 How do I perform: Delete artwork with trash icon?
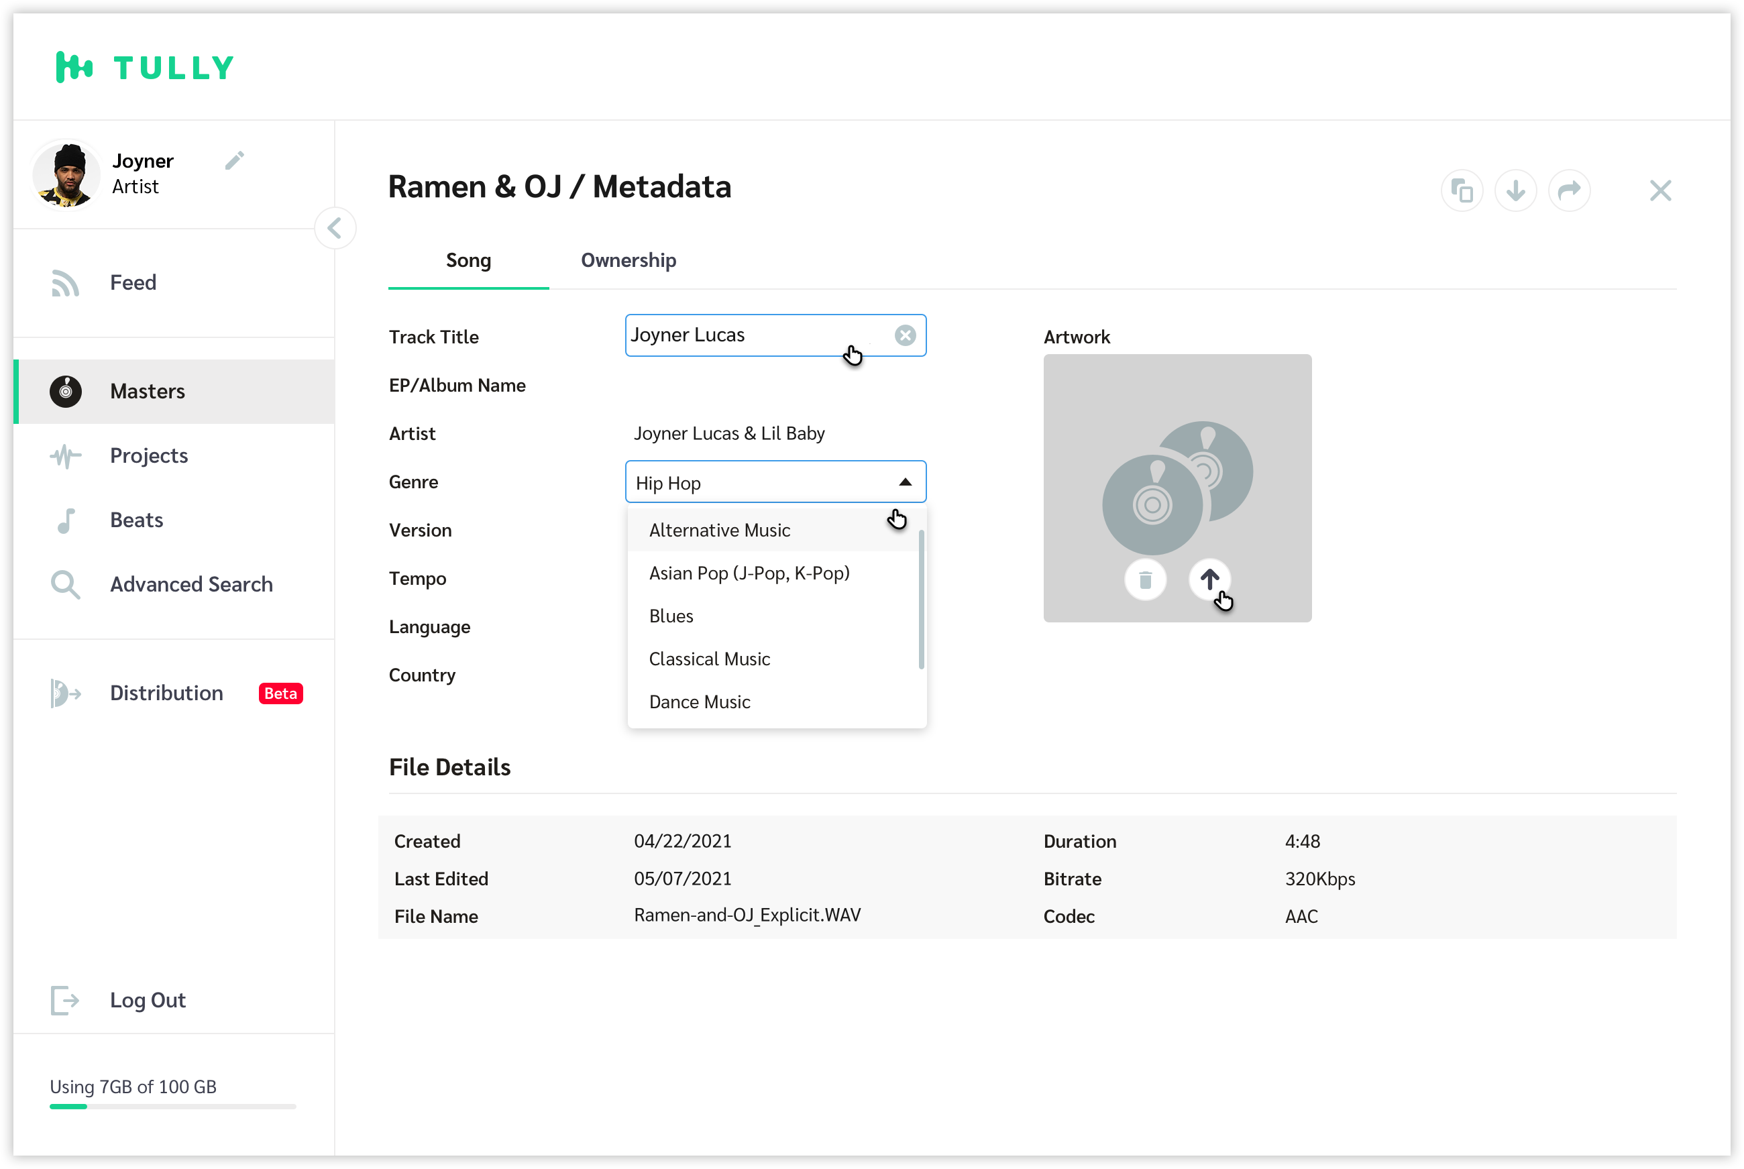coord(1145,580)
